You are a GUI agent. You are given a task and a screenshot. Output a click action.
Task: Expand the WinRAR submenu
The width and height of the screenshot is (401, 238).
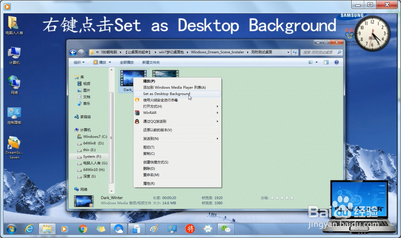[217, 113]
